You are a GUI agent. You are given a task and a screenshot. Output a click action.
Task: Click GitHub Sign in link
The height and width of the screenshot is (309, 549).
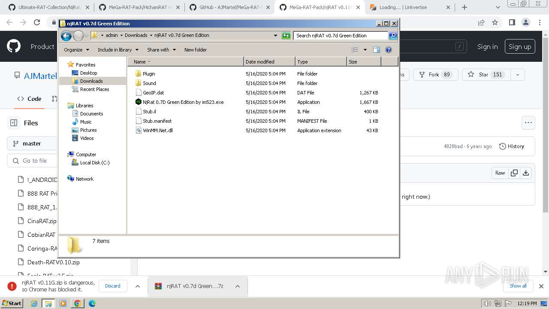[487, 47]
